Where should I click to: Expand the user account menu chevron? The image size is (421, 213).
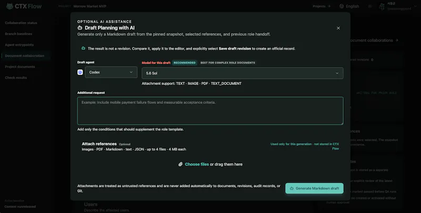tap(415, 6)
